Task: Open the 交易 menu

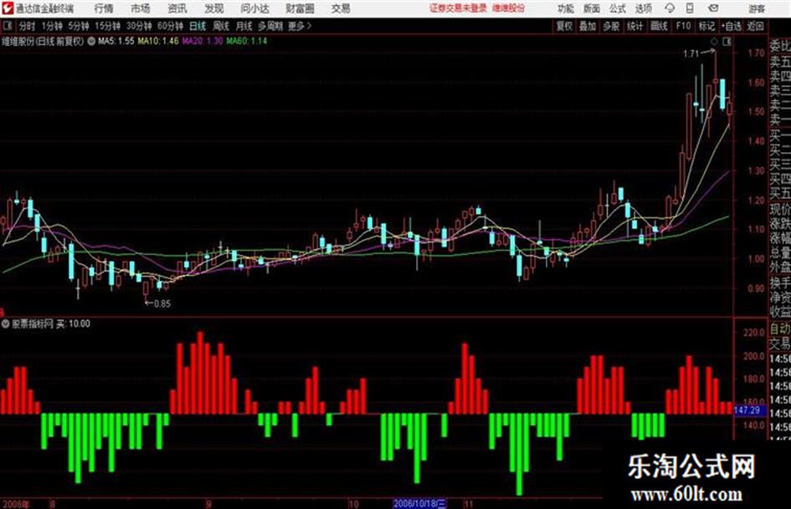Action: [x=341, y=8]
